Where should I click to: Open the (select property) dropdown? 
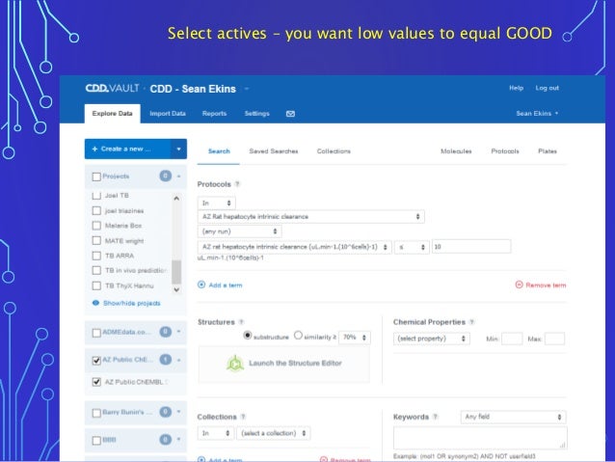[x=432, y=339]
